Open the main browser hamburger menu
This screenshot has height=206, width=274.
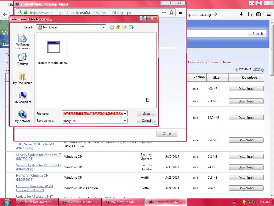tap(269, 14)
